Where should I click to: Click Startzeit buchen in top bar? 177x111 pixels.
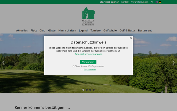(x=109, y=2)
